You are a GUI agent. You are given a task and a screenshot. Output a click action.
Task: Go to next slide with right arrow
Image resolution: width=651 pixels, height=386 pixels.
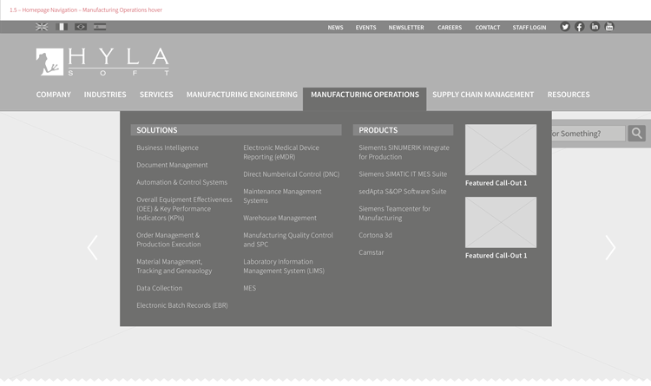coord(610,248)
